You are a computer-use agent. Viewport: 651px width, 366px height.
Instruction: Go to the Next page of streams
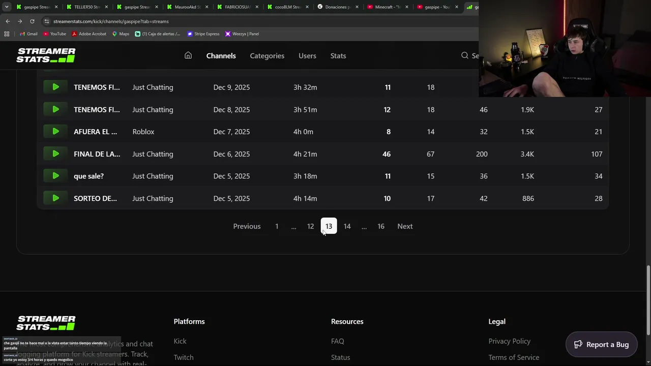pos(405,226)
